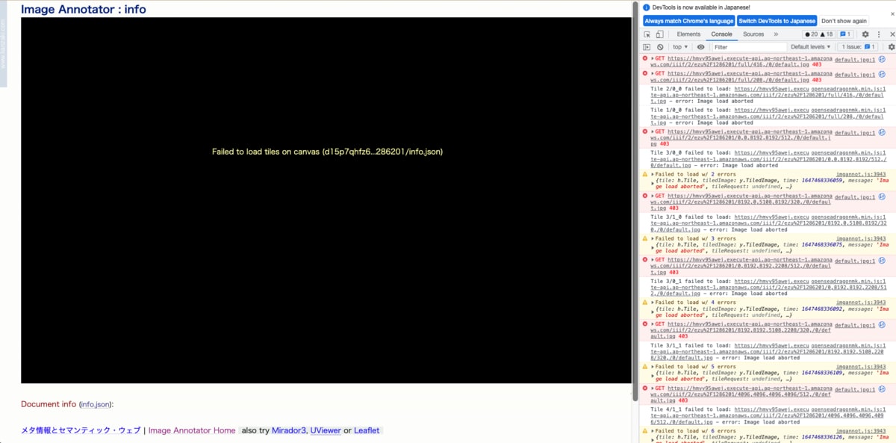Open openseadragonmk.min.js:1 link on Tile 2/0_0 row
The width and height of the screenshot is (896, 443).
point(849,89)
